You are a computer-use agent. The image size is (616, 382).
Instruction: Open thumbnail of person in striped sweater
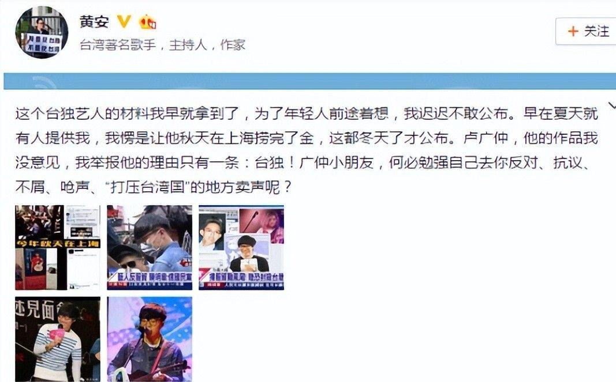tap(58, 339)
